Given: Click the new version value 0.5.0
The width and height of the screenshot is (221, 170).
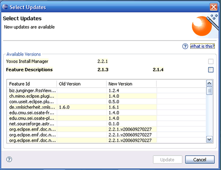Looking at the screenshot, I should 114,102.
